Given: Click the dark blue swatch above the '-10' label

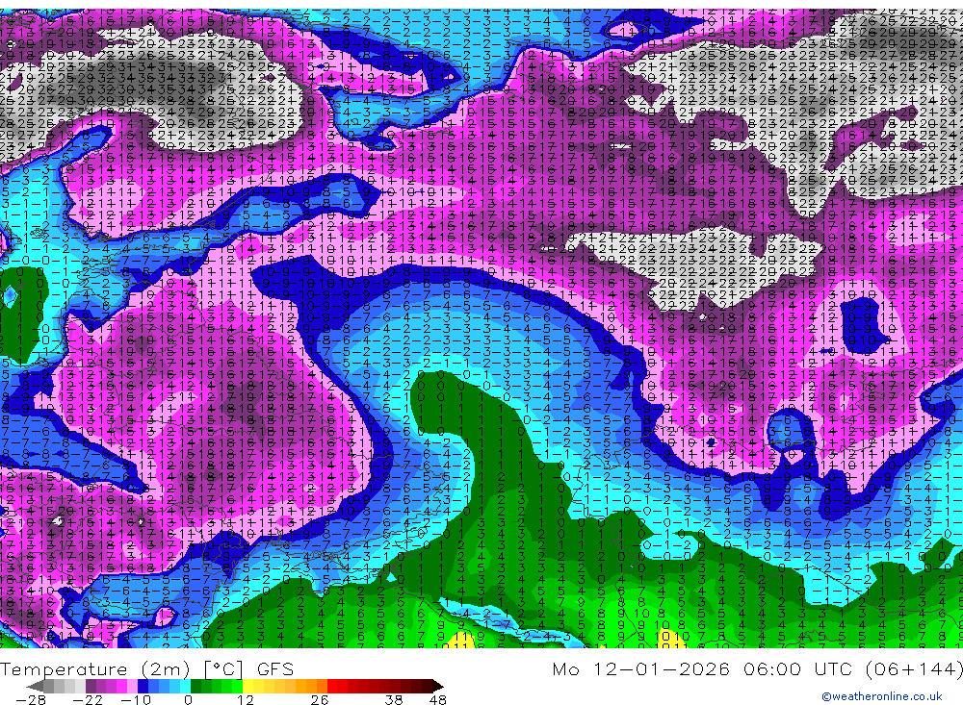Looking at the screenshot, I should pos(143,687).
